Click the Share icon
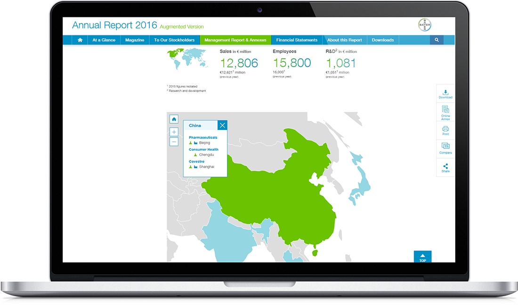The height and width of the screenshot is (306, 518). pos(445,168)
